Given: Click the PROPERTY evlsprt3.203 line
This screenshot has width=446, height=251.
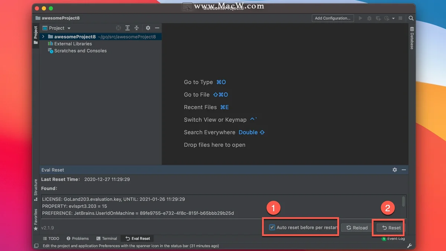Looking at the screenshot, I should pyautogui.click(x=74, y=206).
